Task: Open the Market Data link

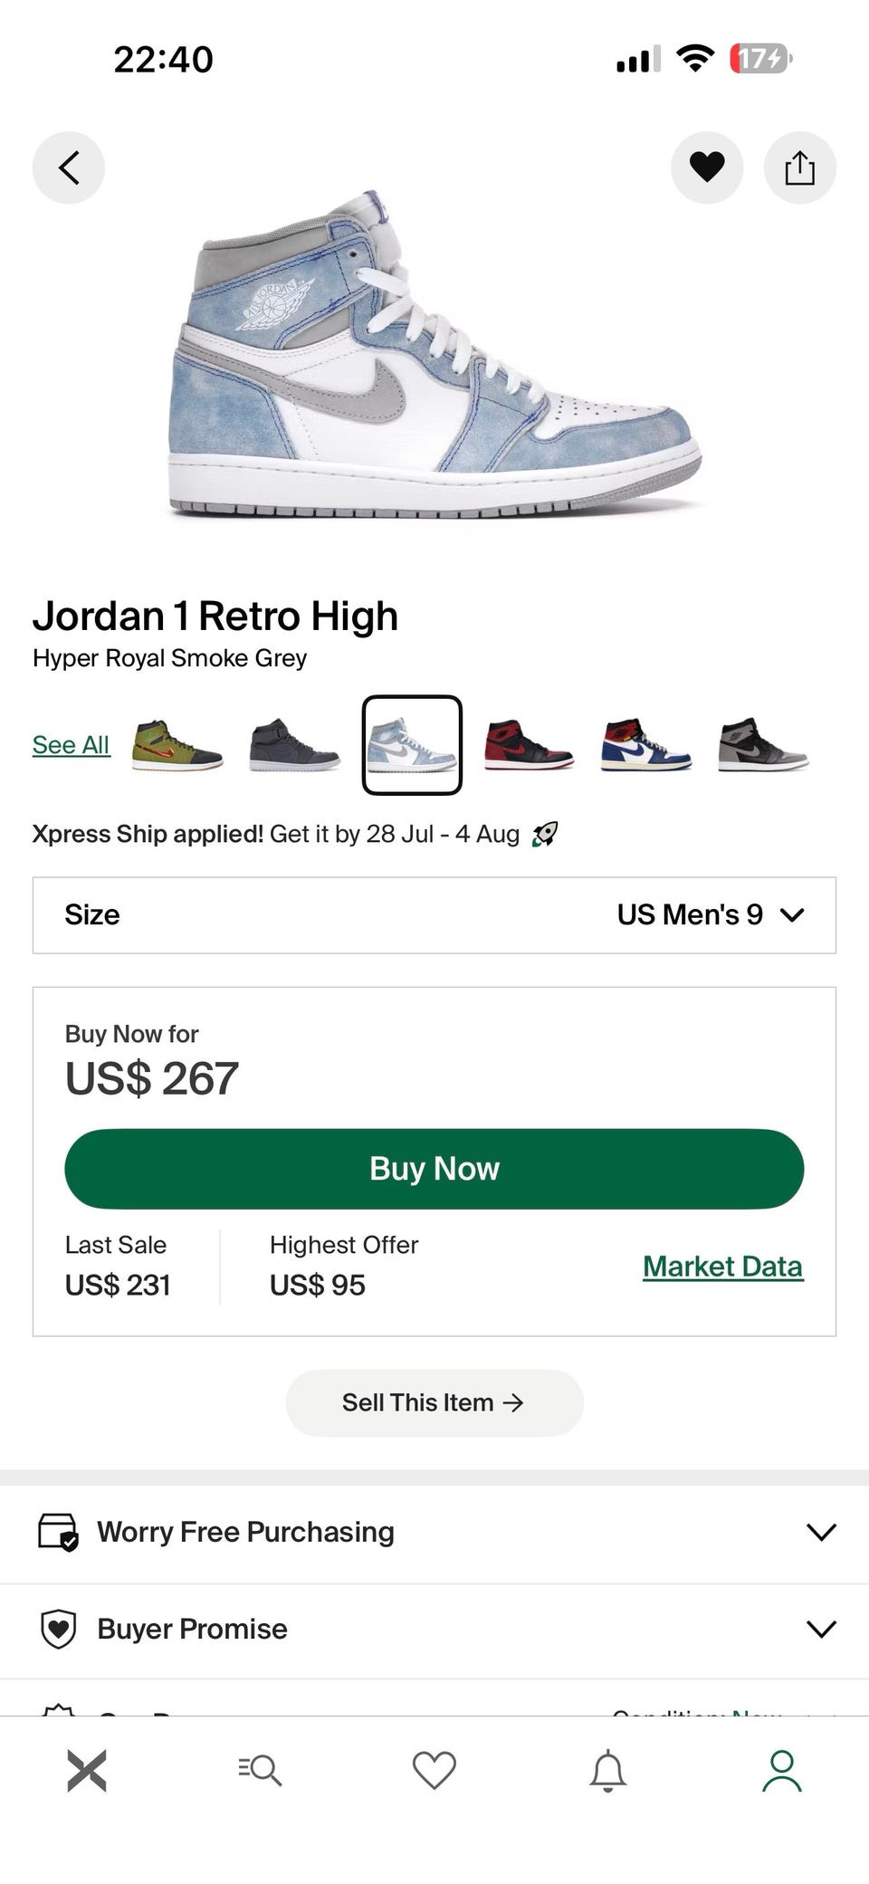Action: (723, 1267)
